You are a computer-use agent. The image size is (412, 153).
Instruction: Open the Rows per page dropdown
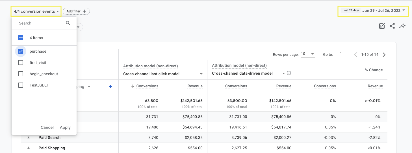(x=308, y=54)
